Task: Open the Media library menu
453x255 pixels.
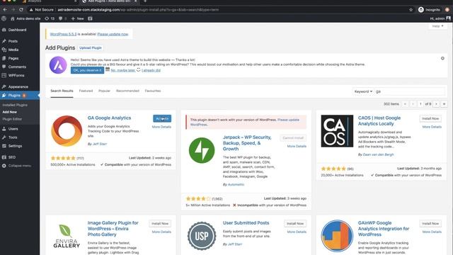Action: click(x=13, y=50)
